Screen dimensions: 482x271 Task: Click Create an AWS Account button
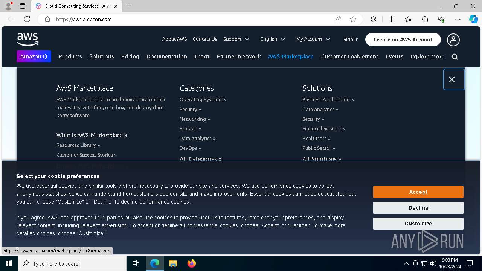(403, 40)
